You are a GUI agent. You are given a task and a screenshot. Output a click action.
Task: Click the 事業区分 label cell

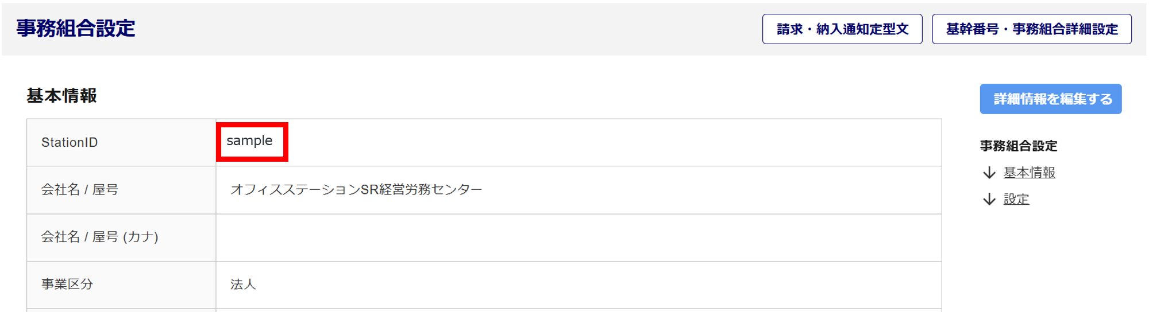tap(67, 284)
